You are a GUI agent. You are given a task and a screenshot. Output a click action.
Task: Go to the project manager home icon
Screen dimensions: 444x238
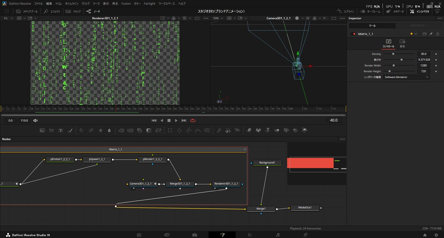click(425, 235)
